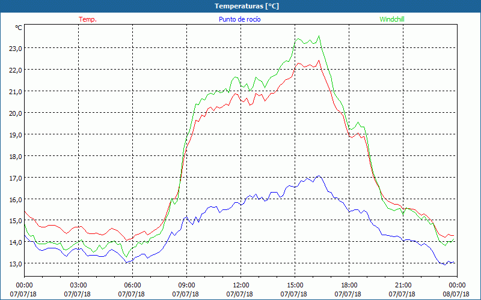This screenshot has width=481, height=300.
Task: Click the 18,0 y-axis value
Action: (x=16, y=156)
